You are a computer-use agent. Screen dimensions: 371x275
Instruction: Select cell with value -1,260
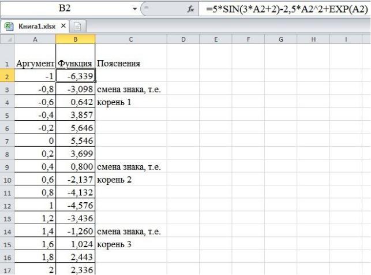tap(76, 231)
